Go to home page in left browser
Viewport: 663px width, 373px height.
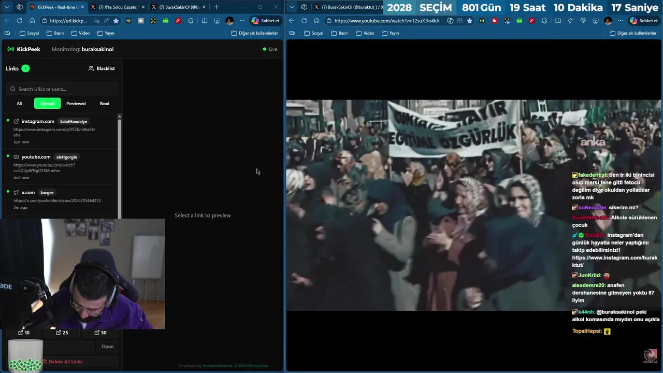32,21
